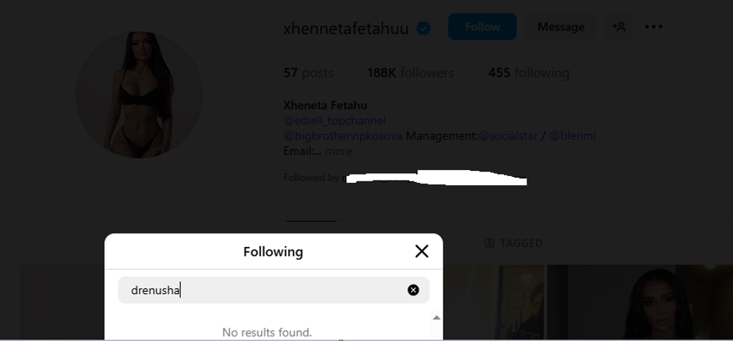This screenshot has height=341, width=733.
Task: Open the 188K followers list
Action: 411,73
